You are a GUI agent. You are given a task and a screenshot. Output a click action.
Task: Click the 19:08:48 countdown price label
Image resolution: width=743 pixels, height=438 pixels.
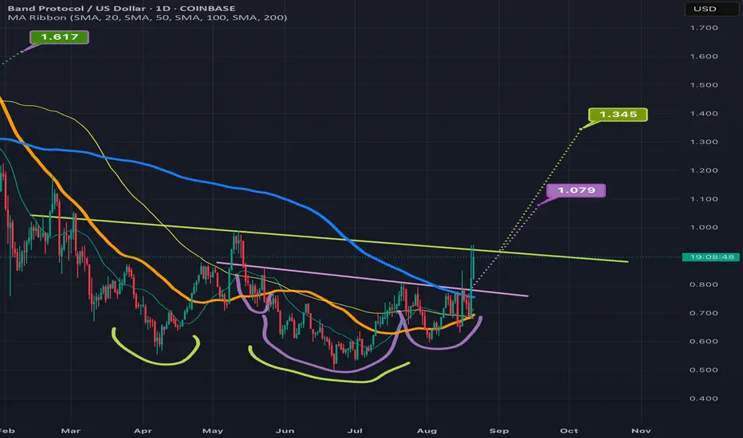point(712,257)
